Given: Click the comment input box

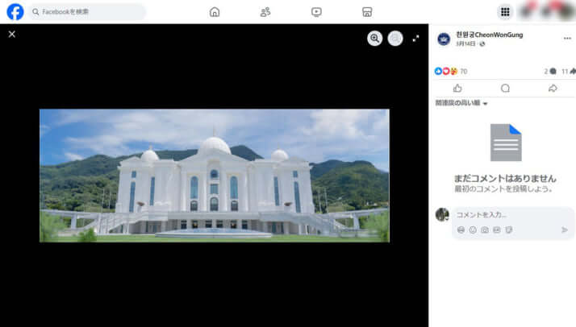Looking at the screenshot, I should [x=508, y=214].
